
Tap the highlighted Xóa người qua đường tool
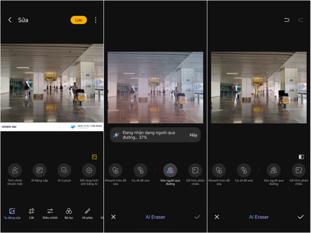170,170
